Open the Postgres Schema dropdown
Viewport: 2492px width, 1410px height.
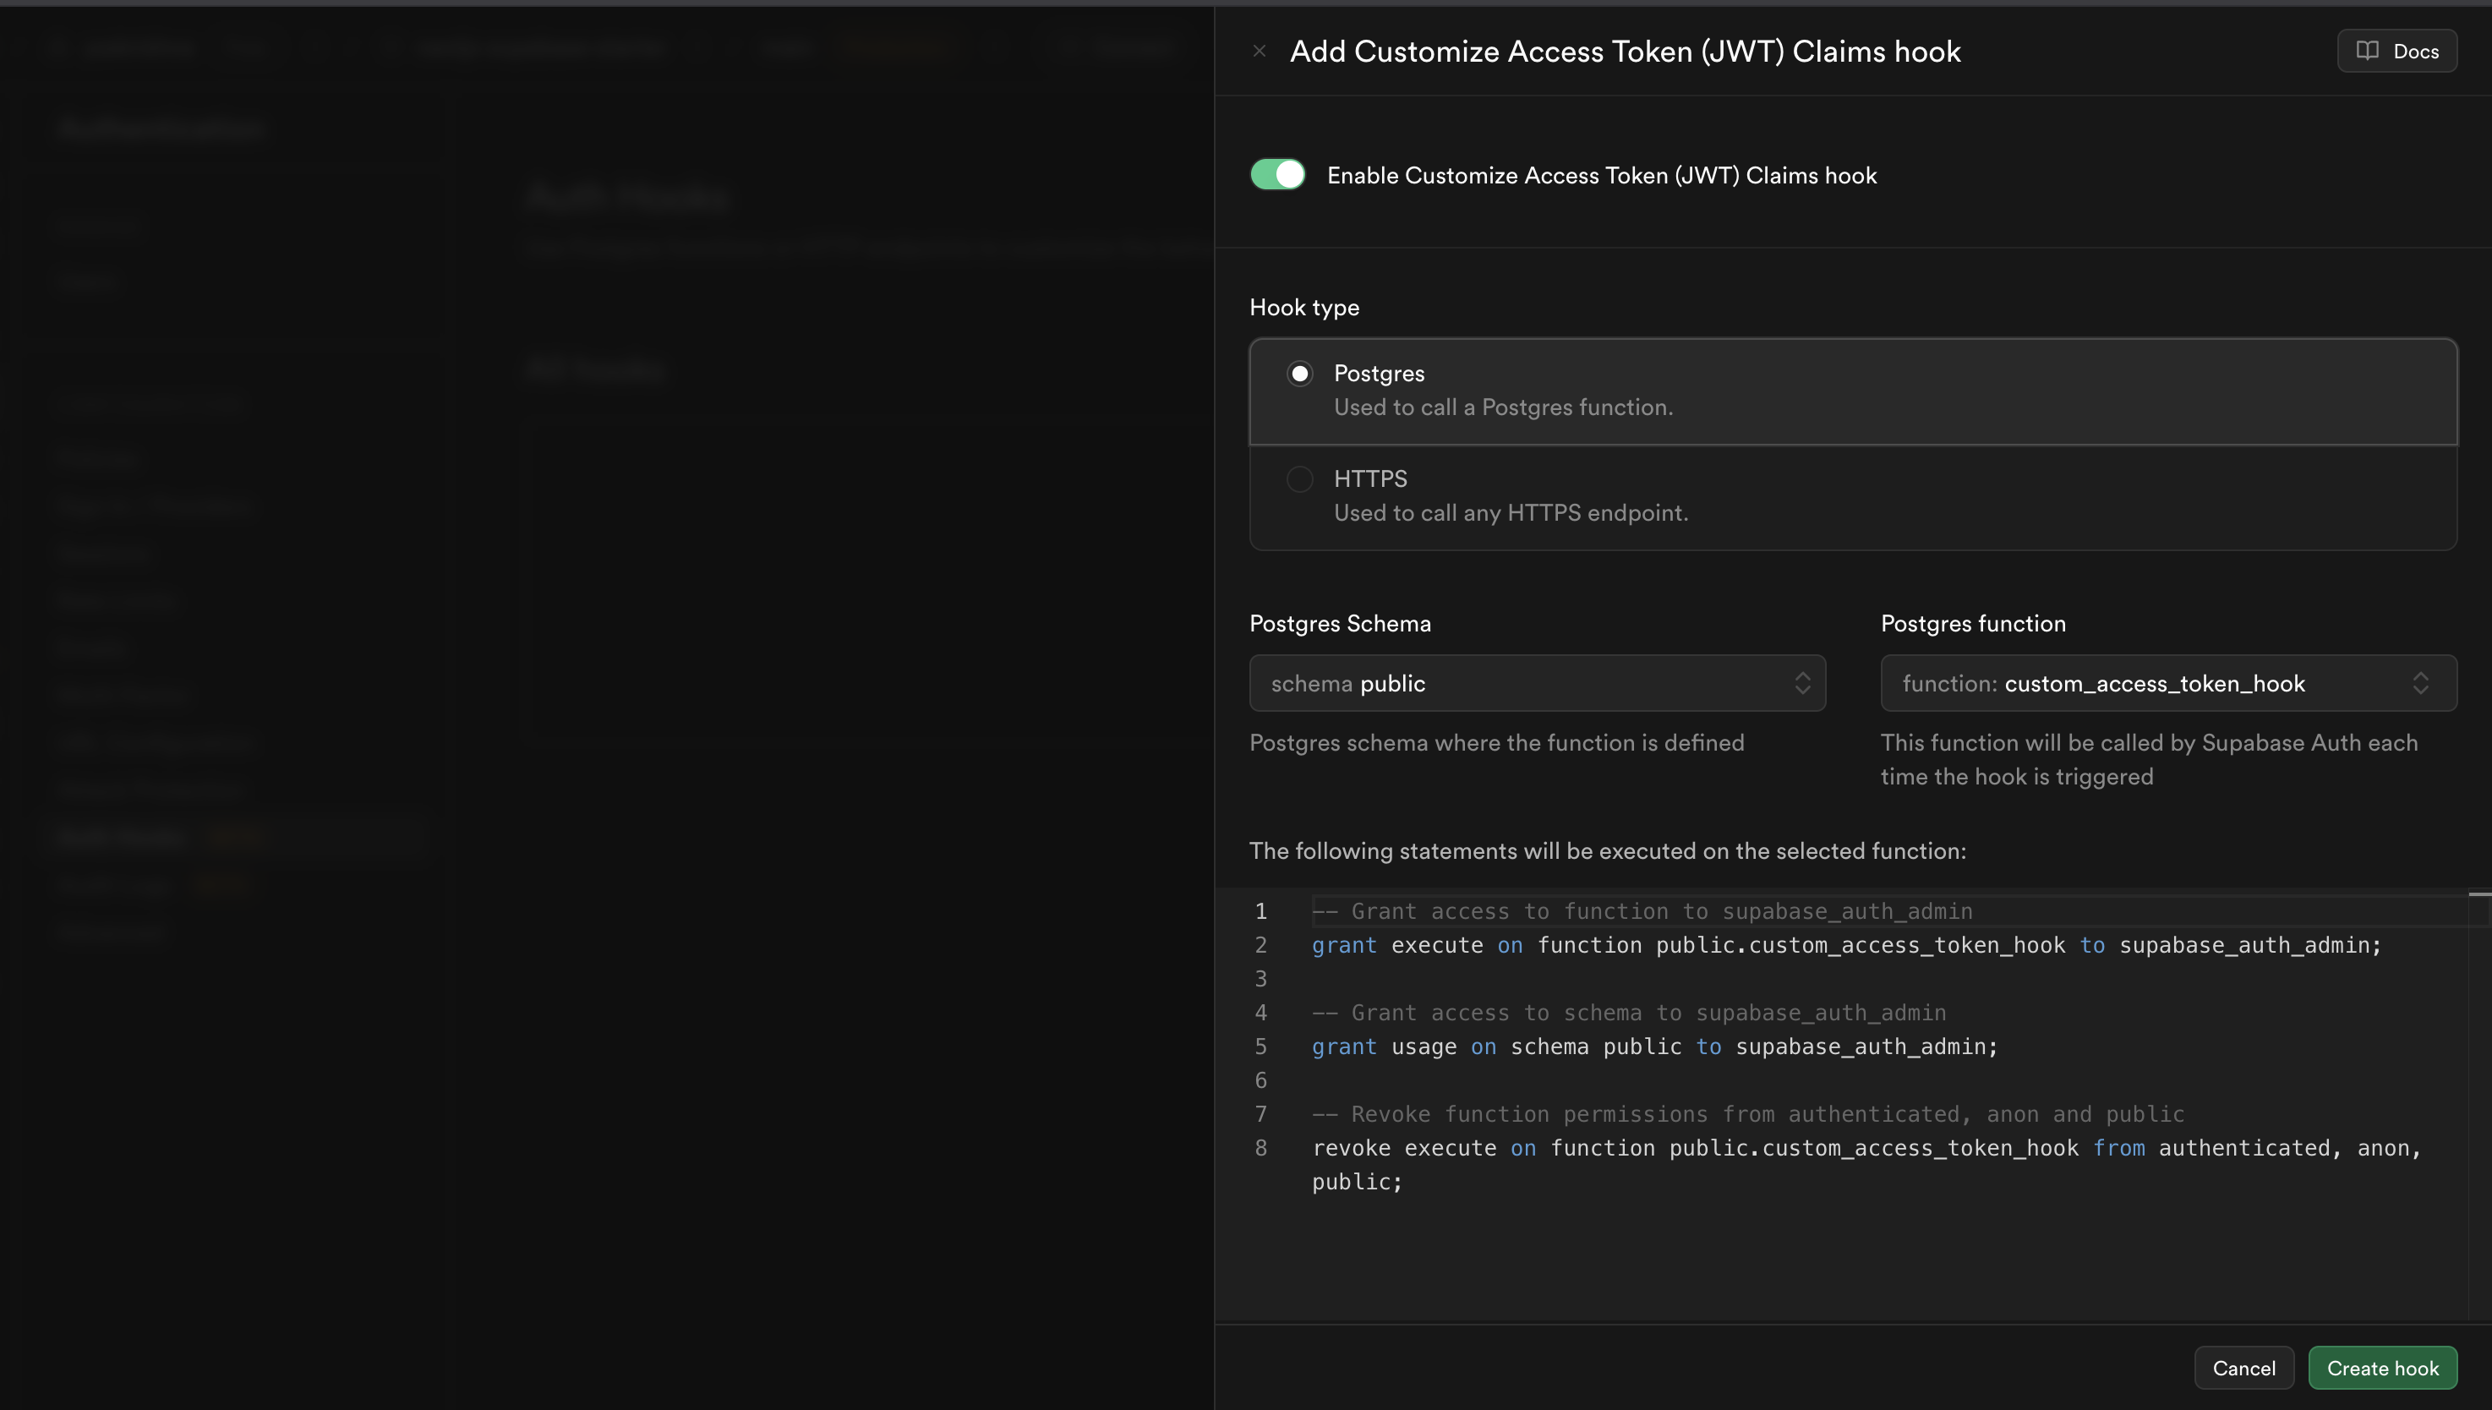1538,683
